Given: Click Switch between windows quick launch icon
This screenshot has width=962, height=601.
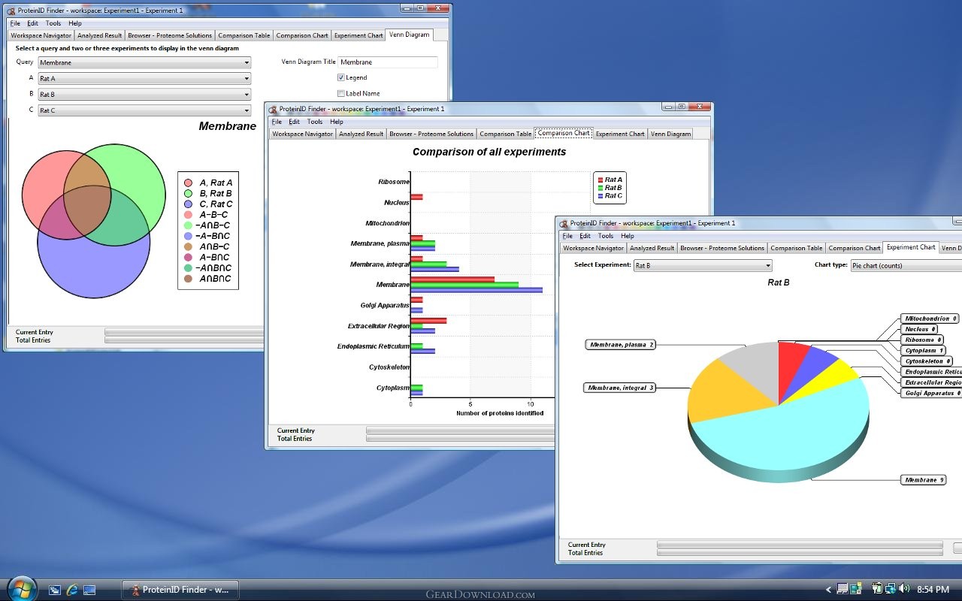Looking at the screenshot, I should pyautogui.click(x=54, y=590).
